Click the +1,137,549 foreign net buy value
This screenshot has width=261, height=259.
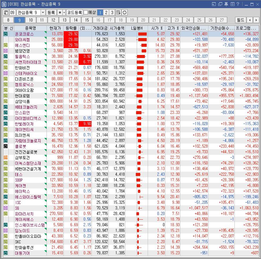coord(199,96)
